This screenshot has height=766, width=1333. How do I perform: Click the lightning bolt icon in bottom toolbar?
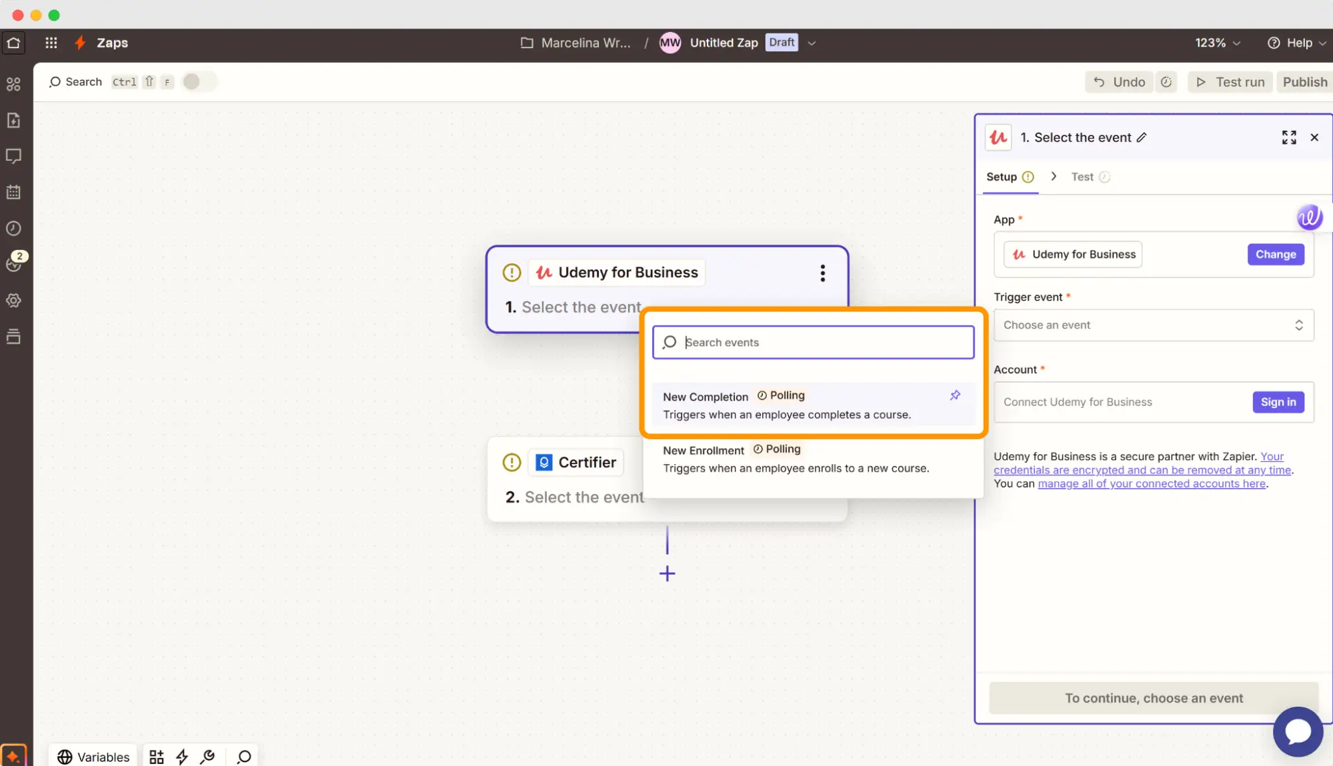[182, 757]
